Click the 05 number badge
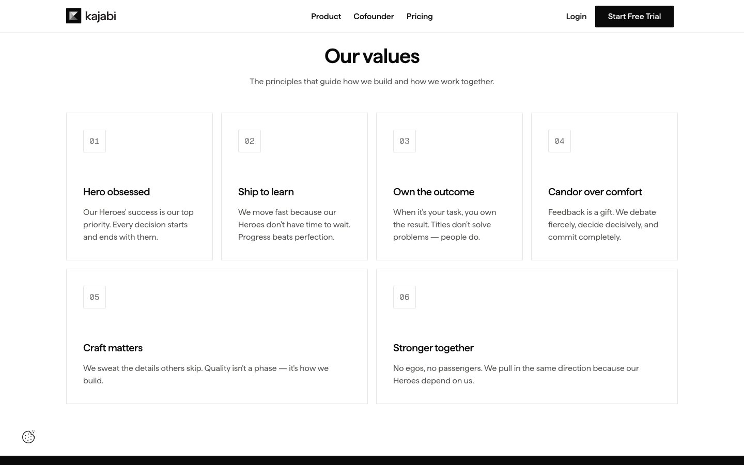This screenshot has height=465, width=744. pos(95,297)
